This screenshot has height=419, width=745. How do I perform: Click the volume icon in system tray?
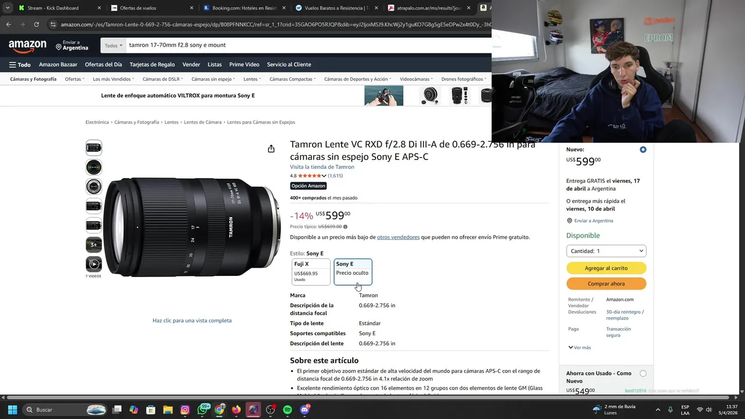(709, 410)
